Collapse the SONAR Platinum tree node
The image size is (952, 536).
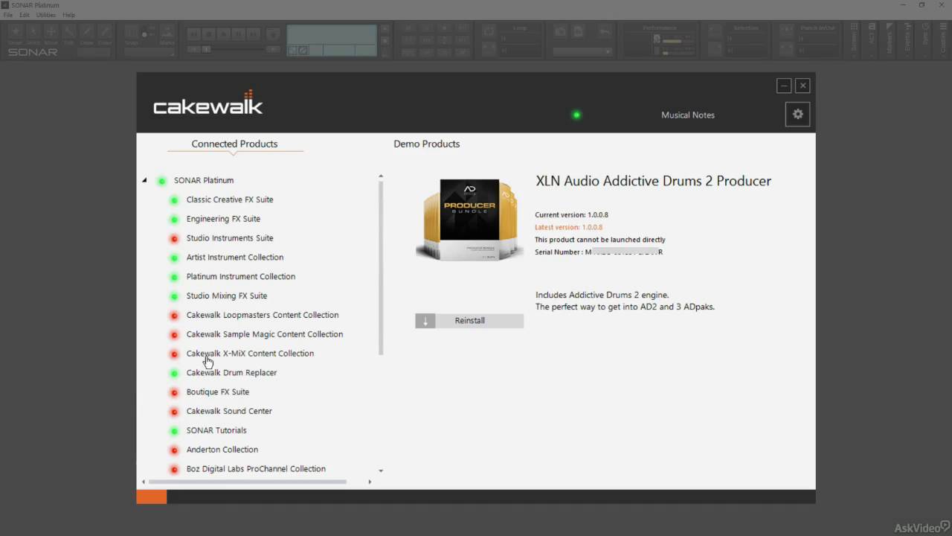point(145,181)
